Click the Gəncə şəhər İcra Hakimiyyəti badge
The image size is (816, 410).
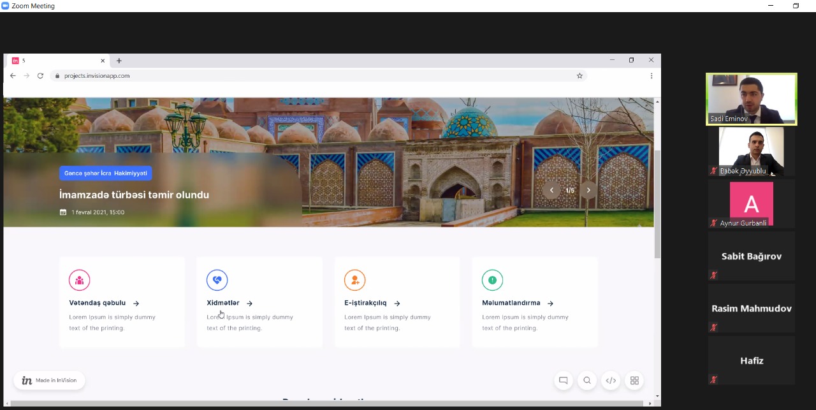click(106, 173)
